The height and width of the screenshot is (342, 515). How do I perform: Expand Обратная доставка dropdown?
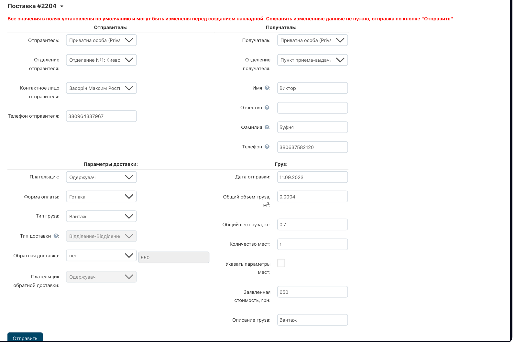pyautogui.click(x=101, y=256)
